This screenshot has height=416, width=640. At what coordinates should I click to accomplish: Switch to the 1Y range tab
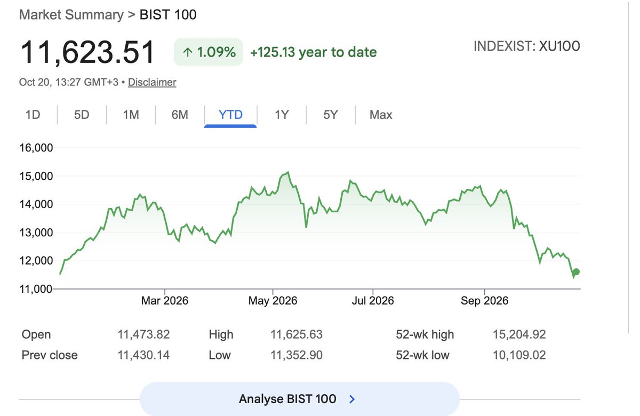(282, 115)
